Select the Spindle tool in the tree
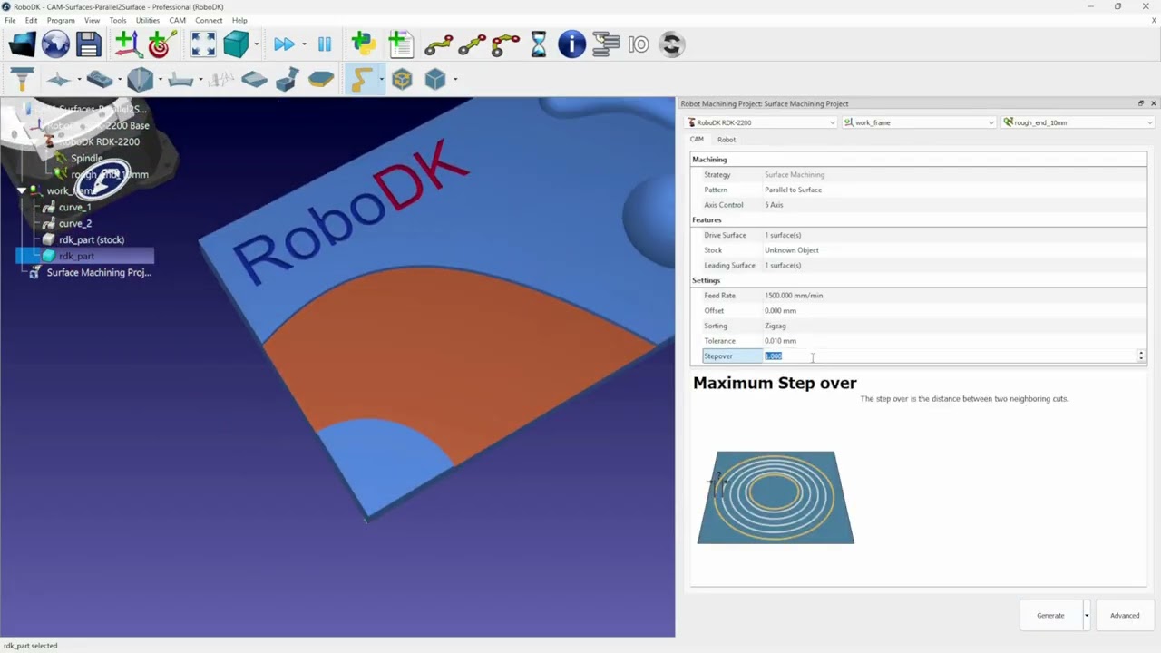Image resolution: width=1161 pixels, height=653 pixels. [86, 158]
